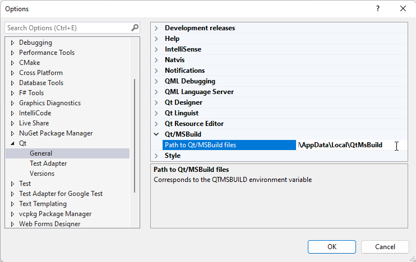Select the Live Share category label
The width and height of the screenshot is (416, 262).
click(x=34, y=123)
